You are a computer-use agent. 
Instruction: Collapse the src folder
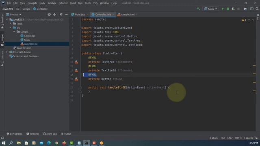point(11,28)
